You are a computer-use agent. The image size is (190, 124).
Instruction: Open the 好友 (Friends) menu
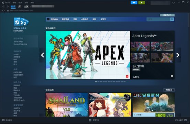pyautogui.click(x=20, y=2)
